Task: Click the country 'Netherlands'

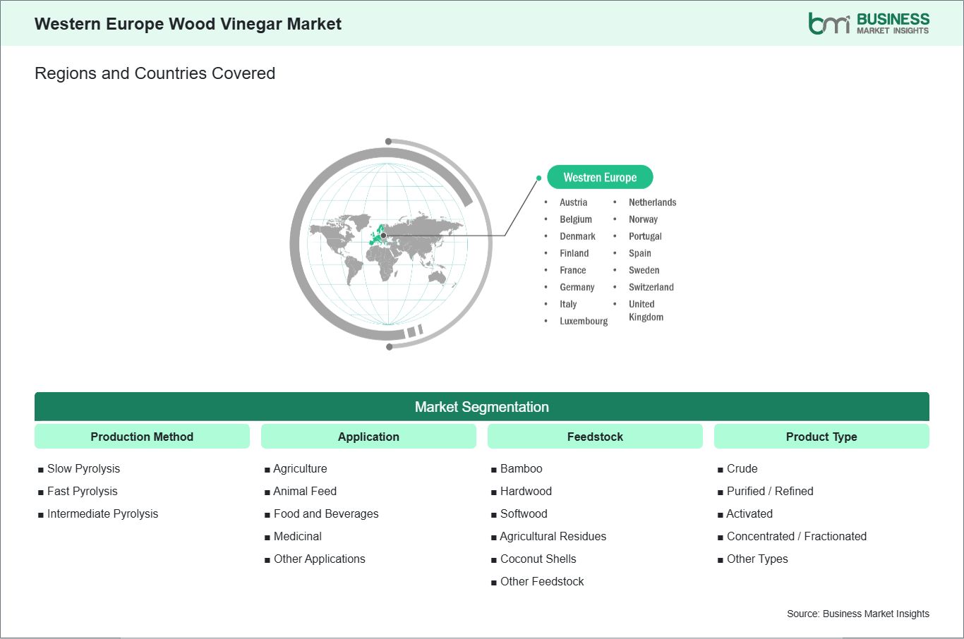Action: [x=652, y=202]
